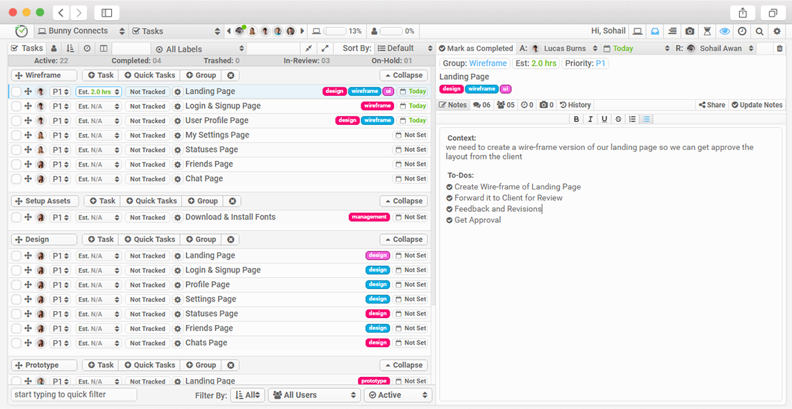Check the Download & Install Fonts checkbox
The height and width of the screenshot is (409, 792).
point(17,217)
